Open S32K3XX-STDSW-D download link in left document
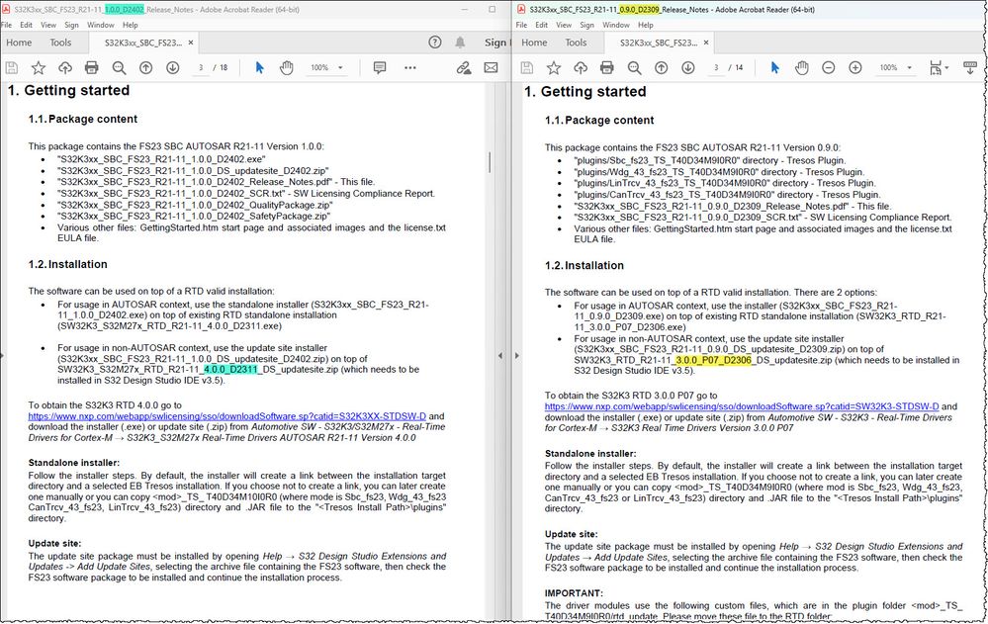Image resolution: width=988 pixels, height=624 pixels. point(226,416)
